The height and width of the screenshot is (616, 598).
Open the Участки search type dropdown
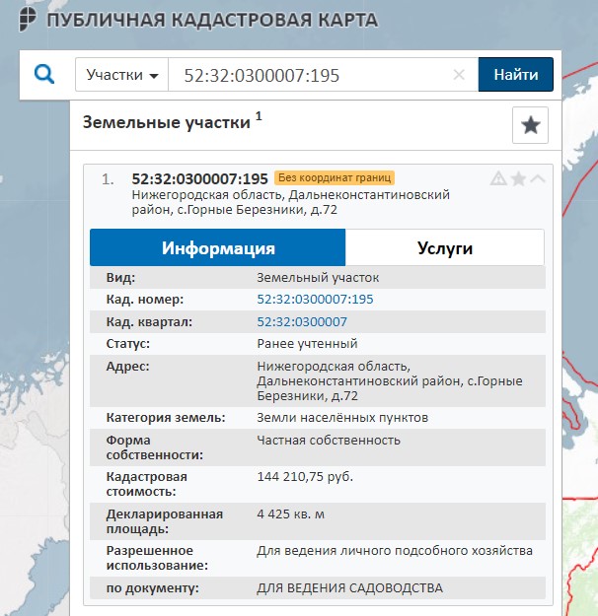click(x=122, y=75)
